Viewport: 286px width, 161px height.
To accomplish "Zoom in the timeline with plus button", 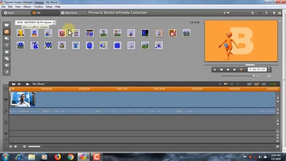I will click(11, 146).
